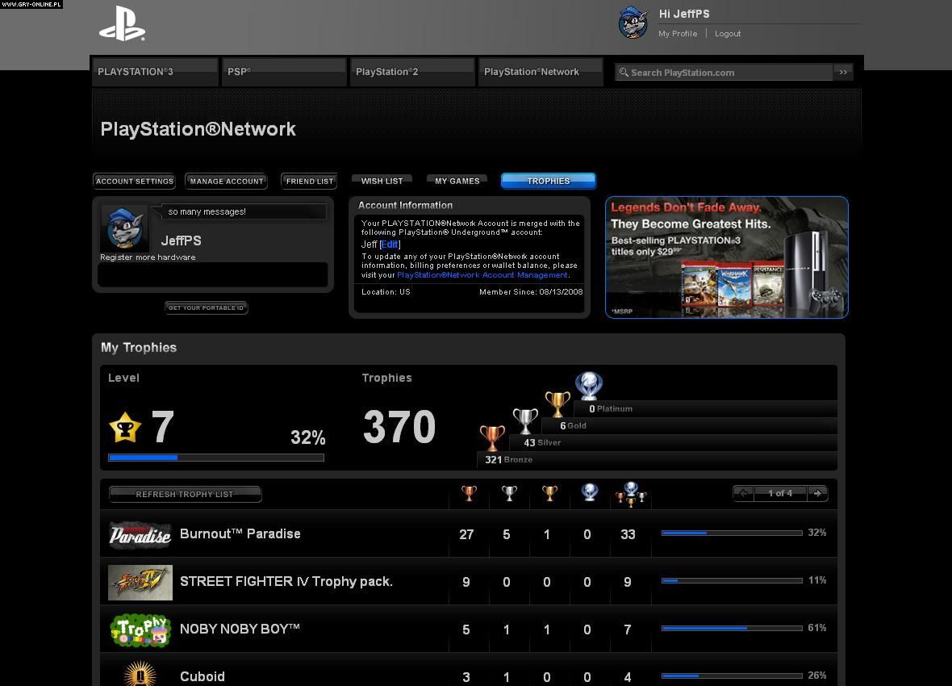Click the silver trophy column header icon
This screenshot has width=952, height=686.
pyautogui.click(x=509, y=493)
